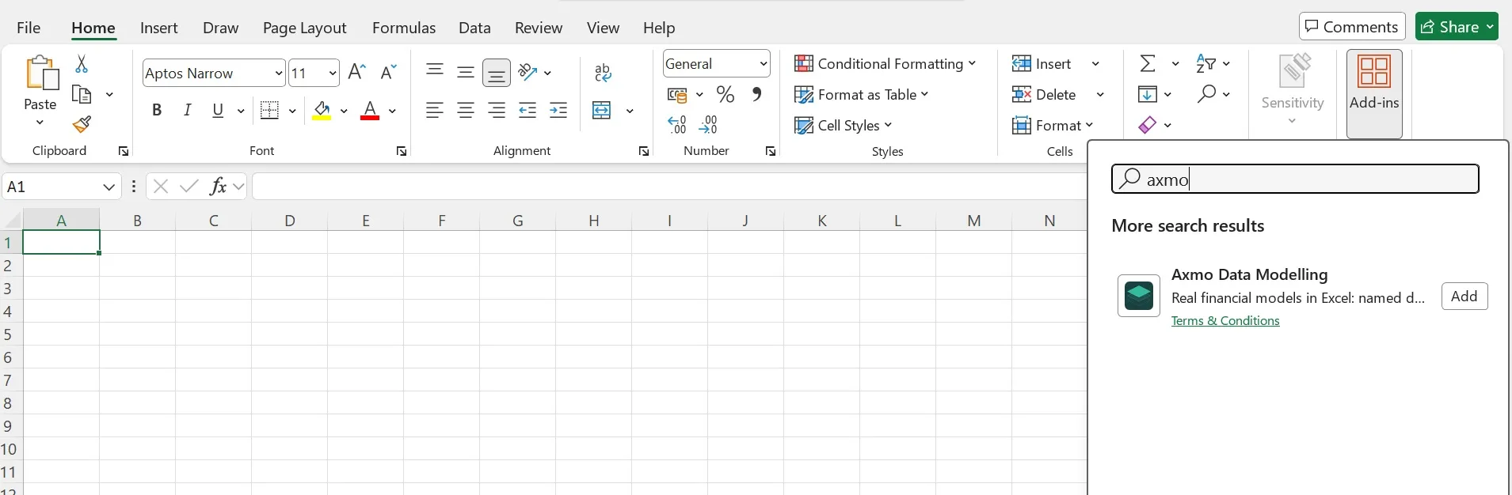Select column D header

click(289, 220)
